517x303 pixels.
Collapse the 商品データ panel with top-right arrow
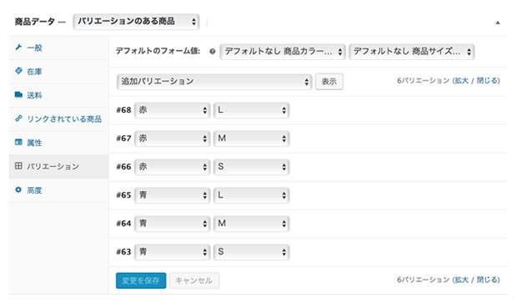coord(498,23)
